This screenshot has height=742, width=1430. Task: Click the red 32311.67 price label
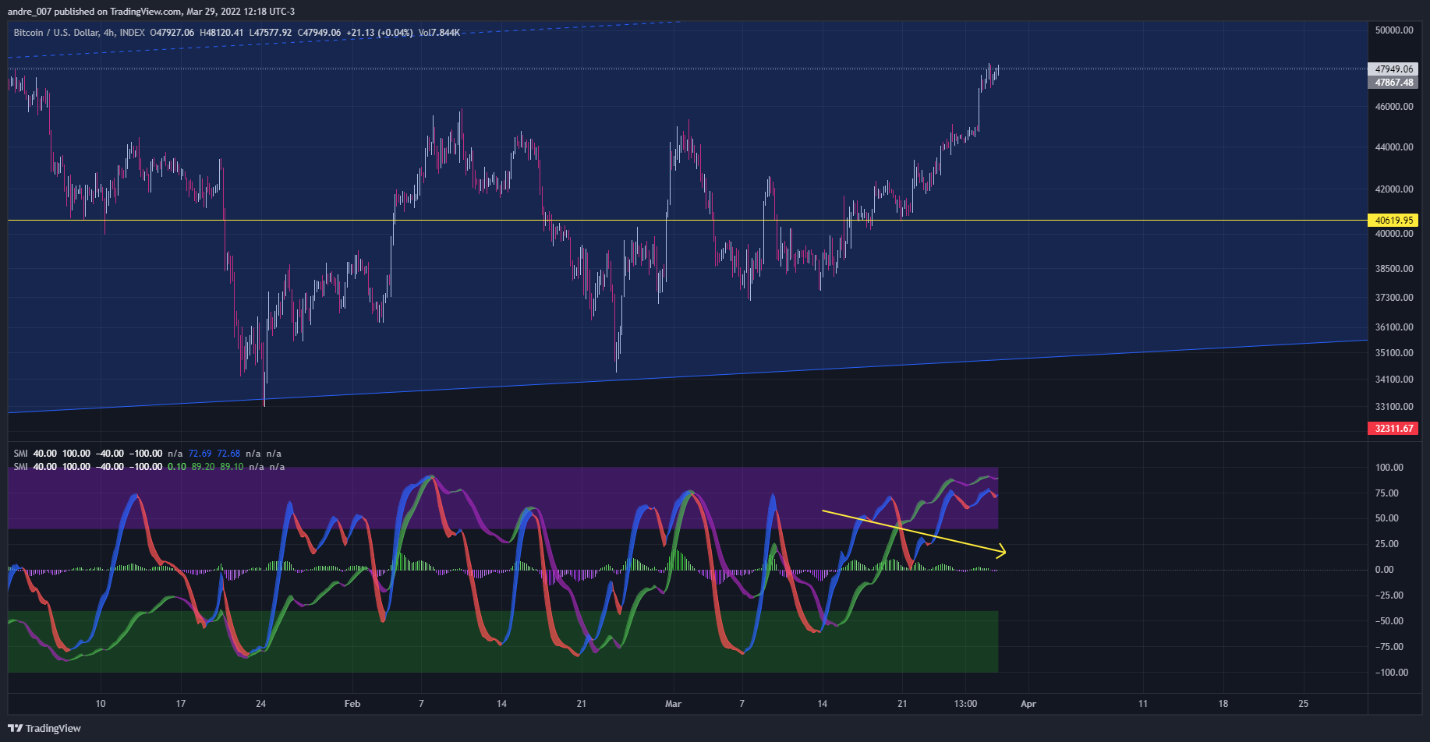click(1393, 429)
